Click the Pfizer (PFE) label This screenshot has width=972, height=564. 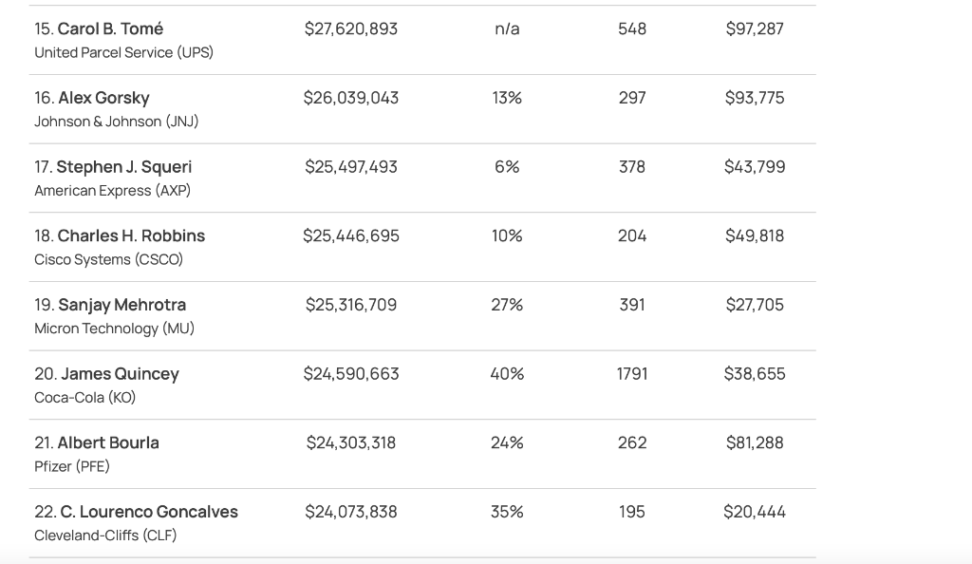(x=72, y=466)
